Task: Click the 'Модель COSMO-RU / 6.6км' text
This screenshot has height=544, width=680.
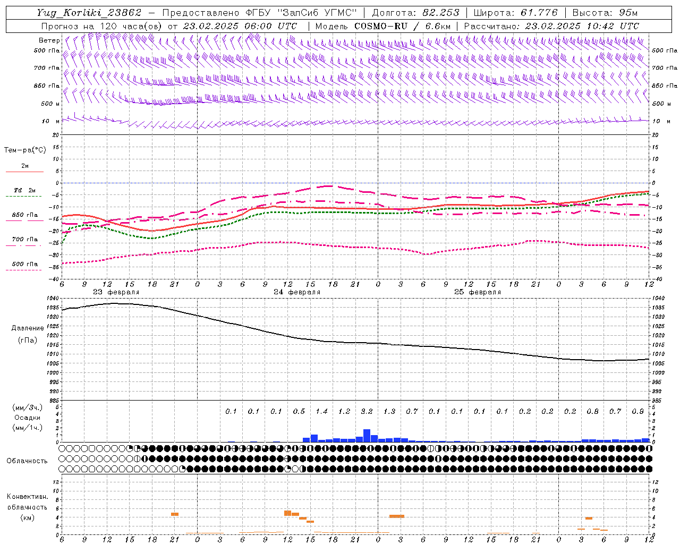Action: point(383,26)
